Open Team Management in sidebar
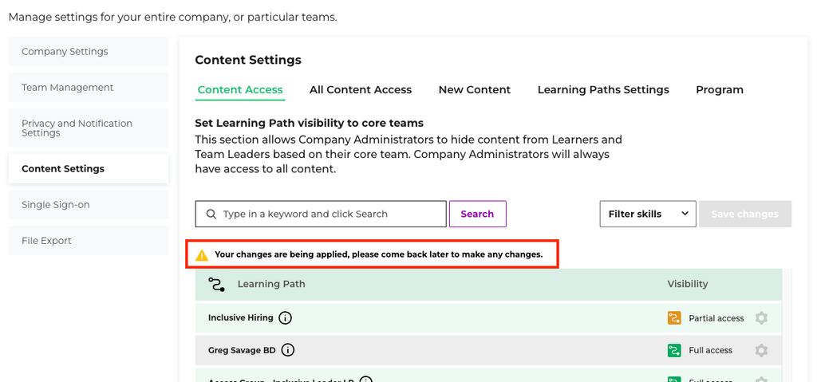Viewport: 817px width, 382px height. click(89, 87)
